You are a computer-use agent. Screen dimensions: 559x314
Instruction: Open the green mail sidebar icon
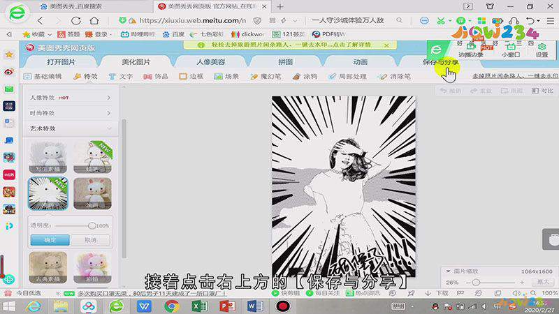9,89
